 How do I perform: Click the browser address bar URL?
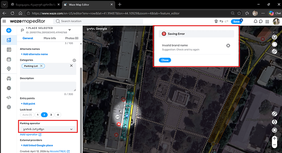[x=105, y=13]
